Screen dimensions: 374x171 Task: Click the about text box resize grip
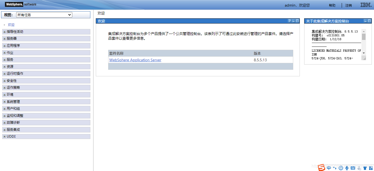point(364,58)
